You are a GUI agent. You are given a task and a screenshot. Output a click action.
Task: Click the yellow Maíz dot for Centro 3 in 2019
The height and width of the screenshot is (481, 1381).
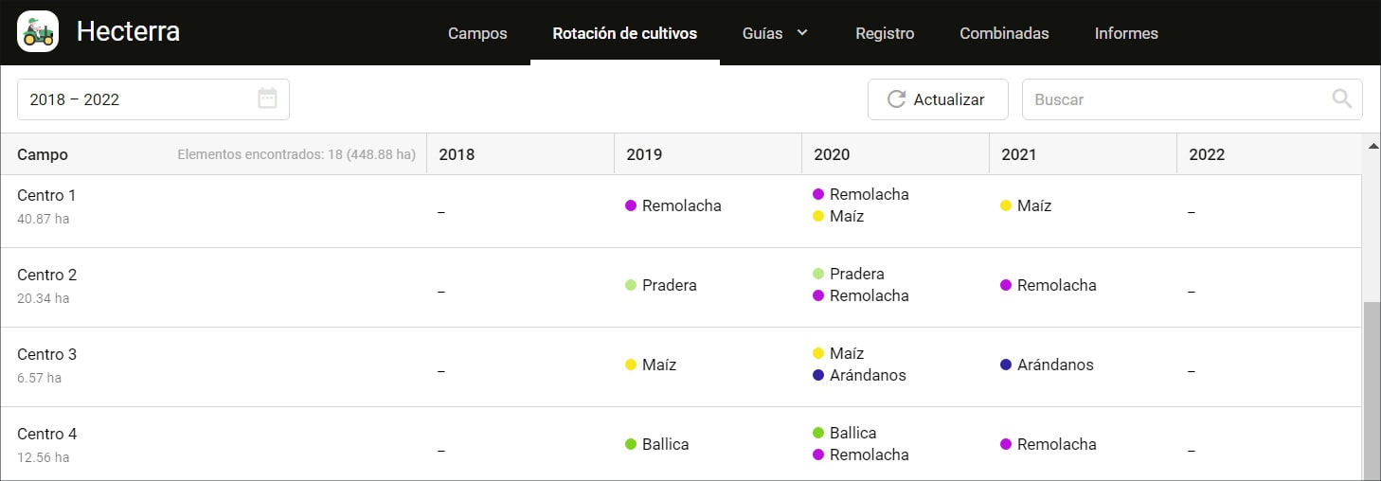coord(631,365)
